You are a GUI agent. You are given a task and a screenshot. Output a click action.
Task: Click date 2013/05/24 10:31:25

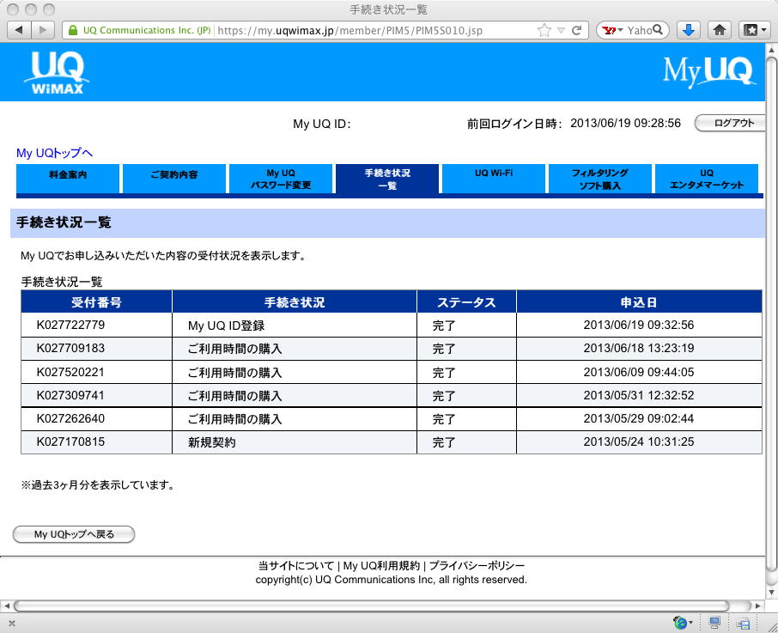639,442
